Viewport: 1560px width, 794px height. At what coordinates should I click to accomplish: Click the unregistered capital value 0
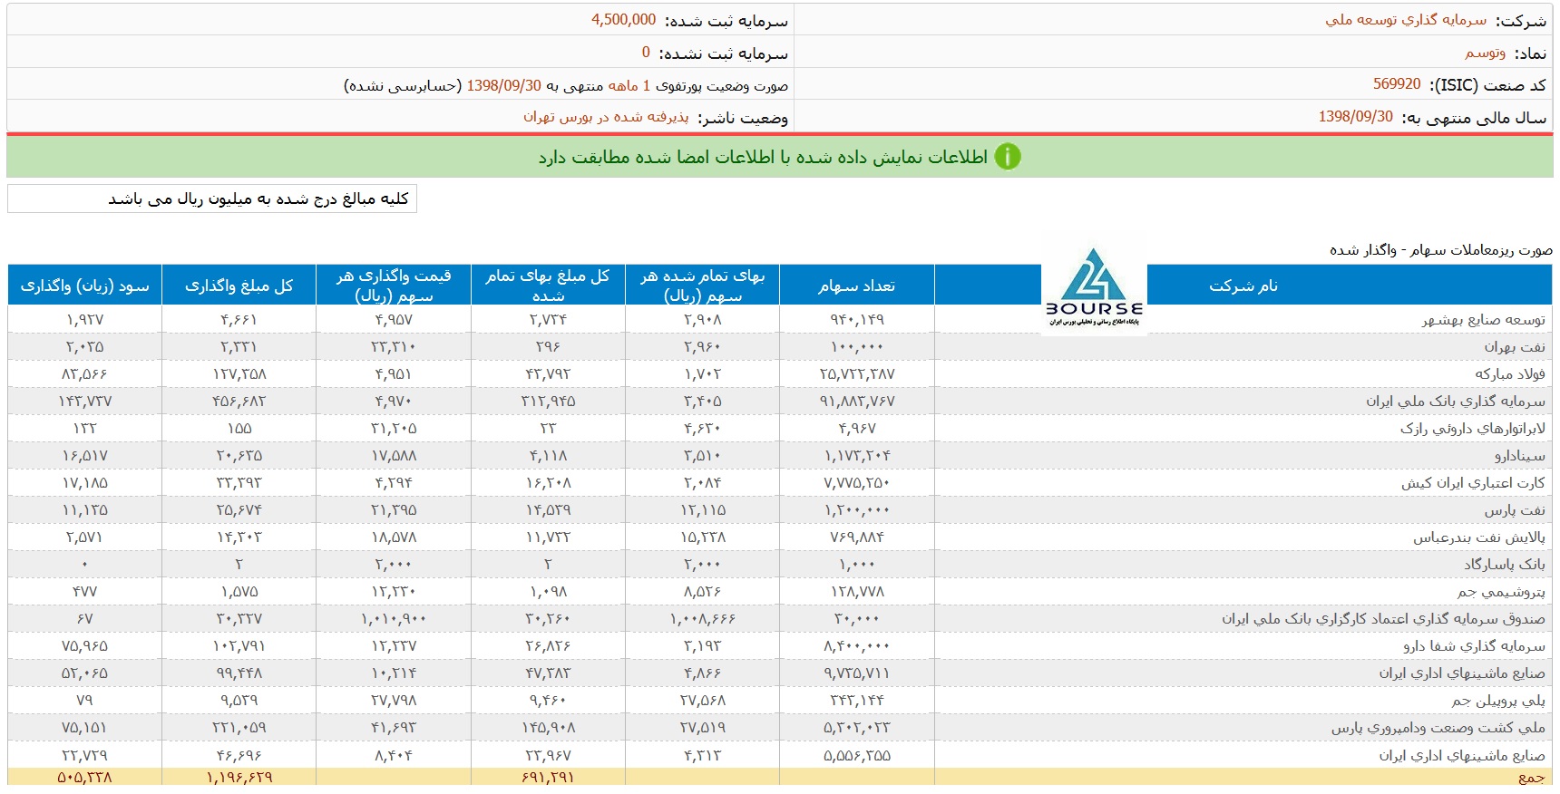[646, 53]
